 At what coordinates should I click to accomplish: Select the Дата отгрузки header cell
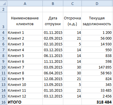53,21
